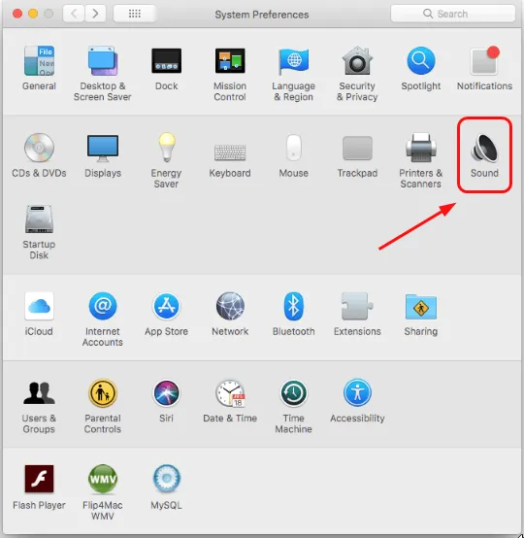Show all preferences grid button
The width and height of the screenshot is (524, 538).
click(135, 14)
